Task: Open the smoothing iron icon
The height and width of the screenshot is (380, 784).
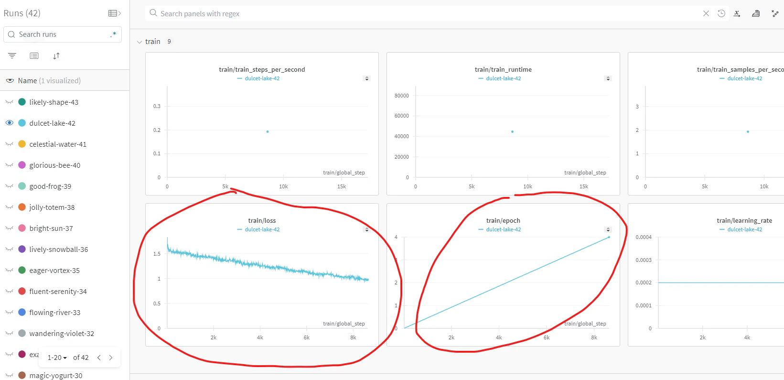Action: tap(756, 13)
